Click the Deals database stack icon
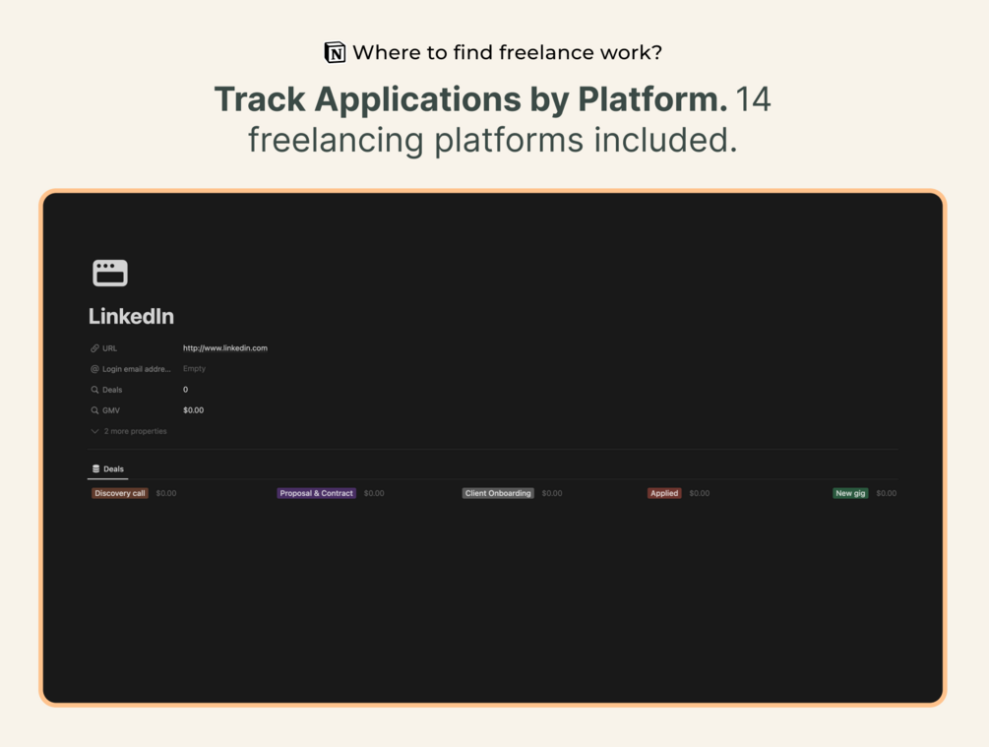 95,468
